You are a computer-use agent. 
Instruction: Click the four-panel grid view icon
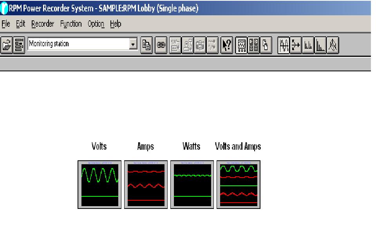click(x=253, y=45)
